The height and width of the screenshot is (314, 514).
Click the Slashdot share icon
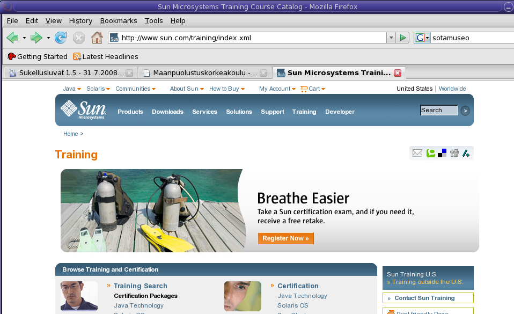click(466, 153)
